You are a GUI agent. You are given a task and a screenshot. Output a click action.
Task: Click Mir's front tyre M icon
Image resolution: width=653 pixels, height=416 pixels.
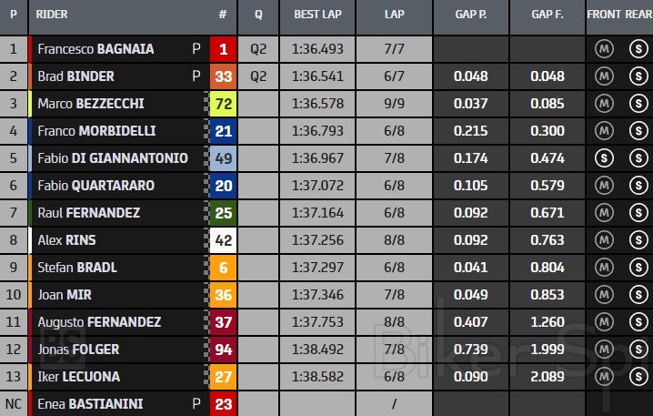[x=602, y=295]
